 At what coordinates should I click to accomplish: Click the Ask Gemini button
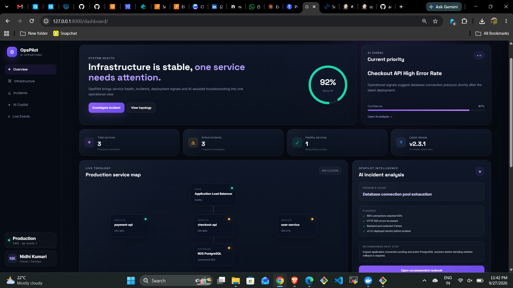[x=444, y=7]
